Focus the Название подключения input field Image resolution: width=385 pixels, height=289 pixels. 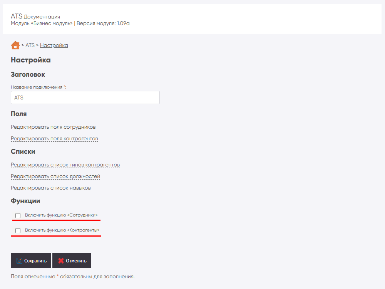coord(85,97)
